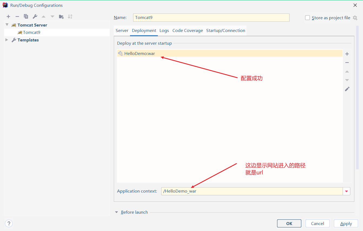Screen dimensions: 363x231
Task: Select the Templates tree item label
Action: point(28,40)
